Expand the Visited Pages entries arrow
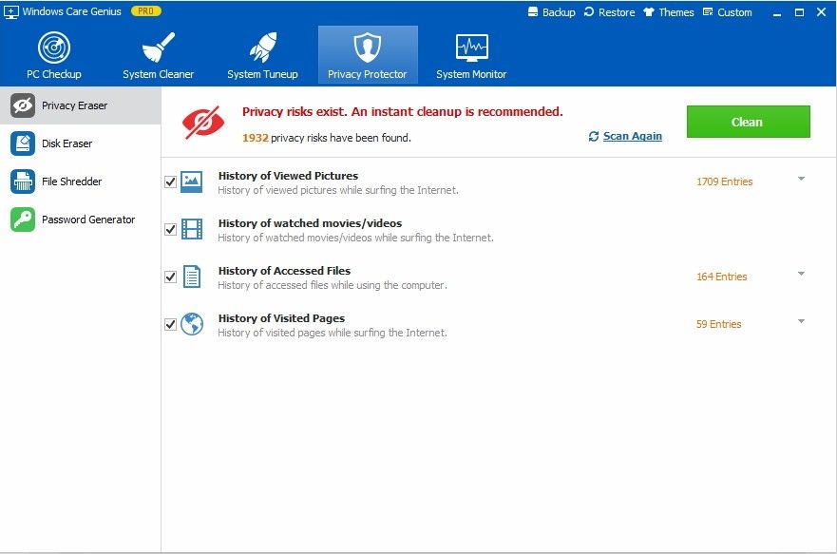 click(801, 321)
